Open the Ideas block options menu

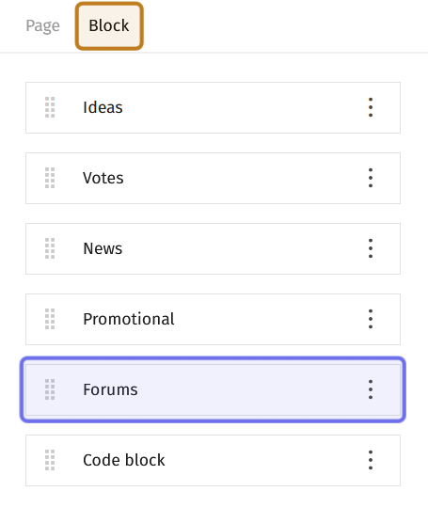point(371,107)
